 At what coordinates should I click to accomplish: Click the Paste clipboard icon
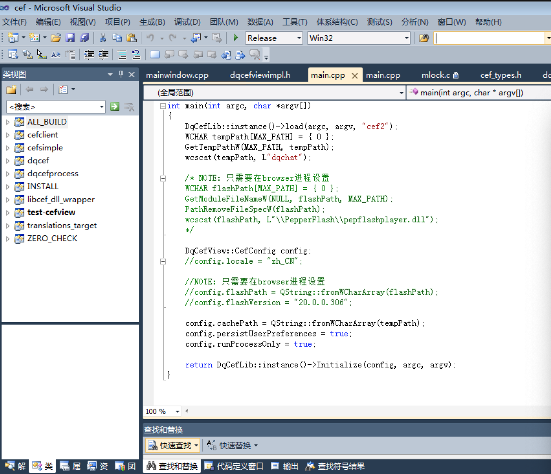(131, 38)
